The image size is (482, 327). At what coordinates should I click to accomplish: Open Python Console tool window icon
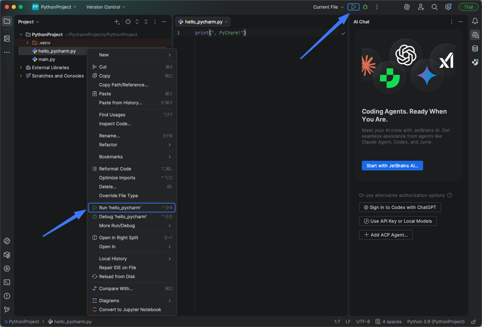7,241
